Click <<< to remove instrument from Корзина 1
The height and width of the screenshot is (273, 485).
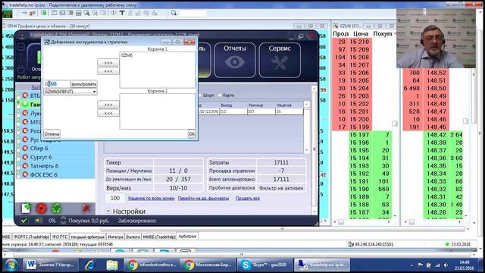[108, 71]
